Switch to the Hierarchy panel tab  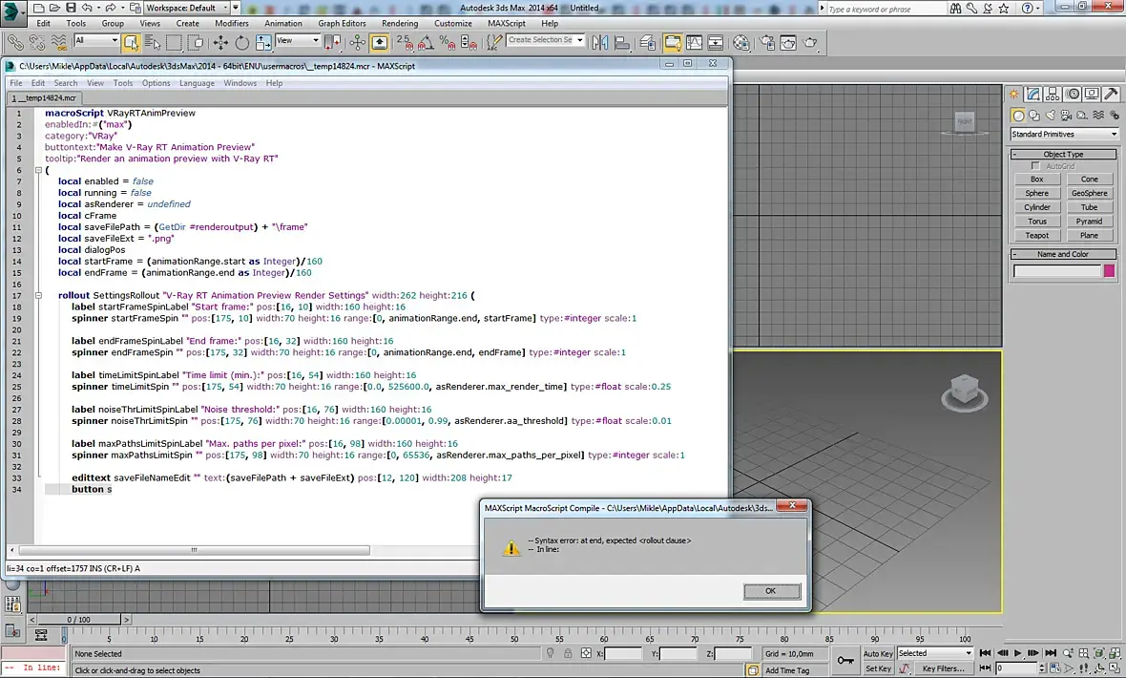(1054, 94)
